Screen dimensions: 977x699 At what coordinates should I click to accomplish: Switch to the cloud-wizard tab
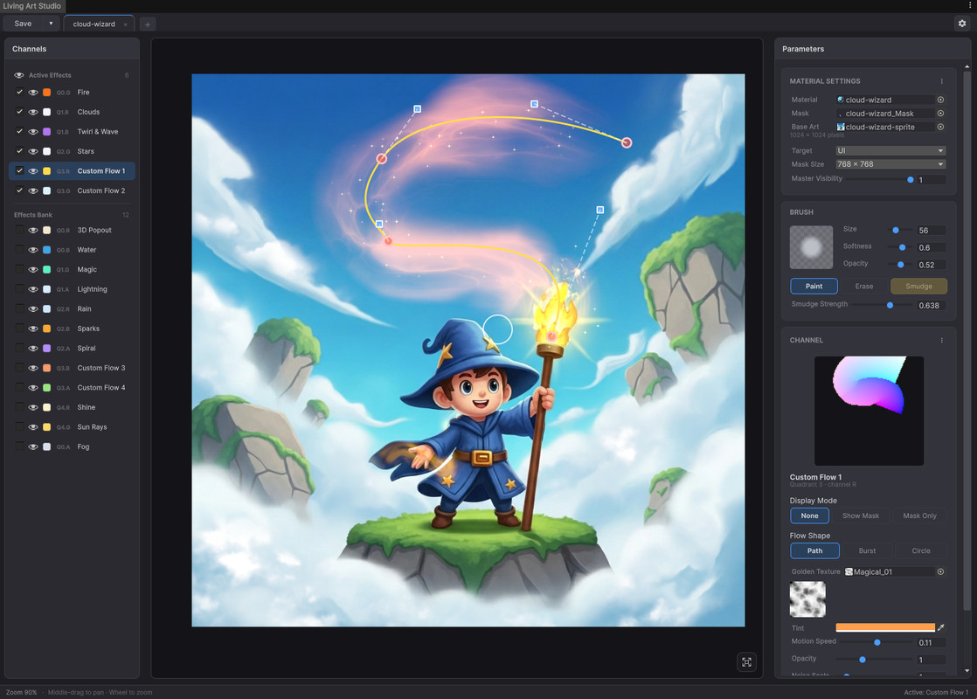coord(94,24)
